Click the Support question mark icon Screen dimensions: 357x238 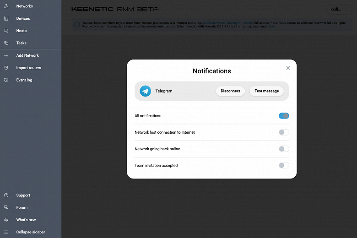tap(6, 195)
